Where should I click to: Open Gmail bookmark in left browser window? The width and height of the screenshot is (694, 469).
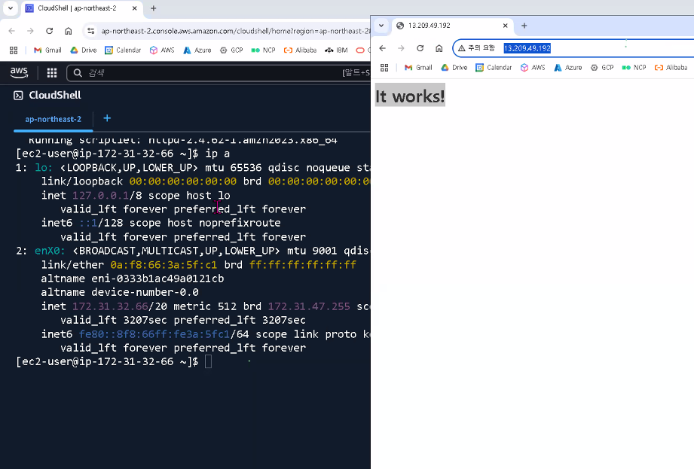click(47, 50)
